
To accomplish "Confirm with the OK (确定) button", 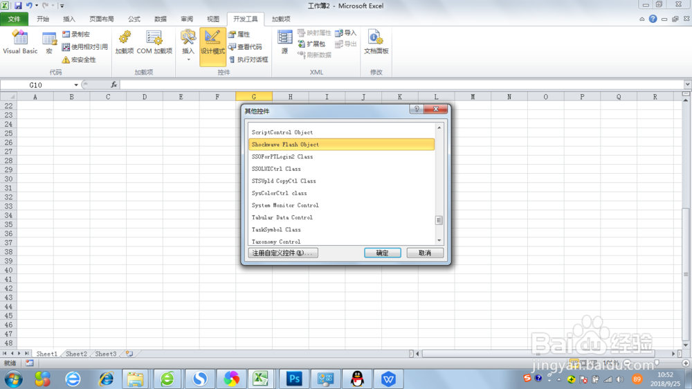I will click(382, 253).
